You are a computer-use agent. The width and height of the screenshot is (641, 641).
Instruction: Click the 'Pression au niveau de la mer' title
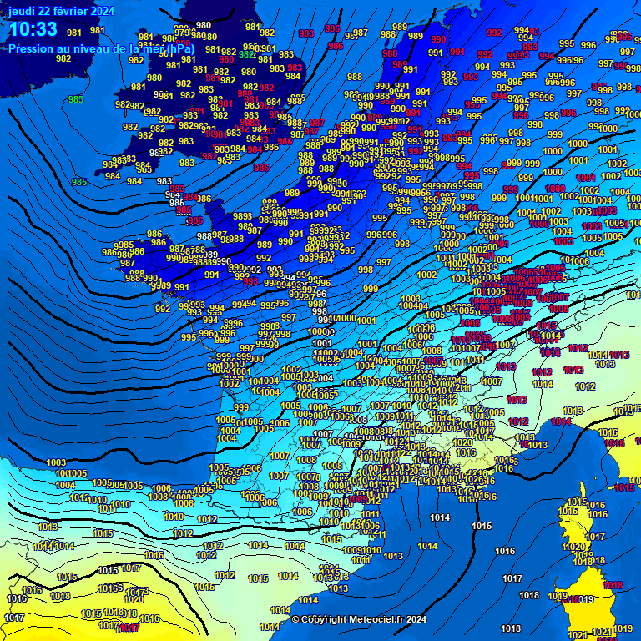pos(102,48)
